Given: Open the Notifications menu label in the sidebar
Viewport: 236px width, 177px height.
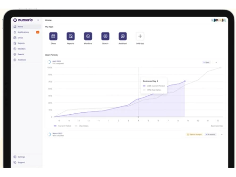Looking at the screenshot, I should [x=23, y=32].
